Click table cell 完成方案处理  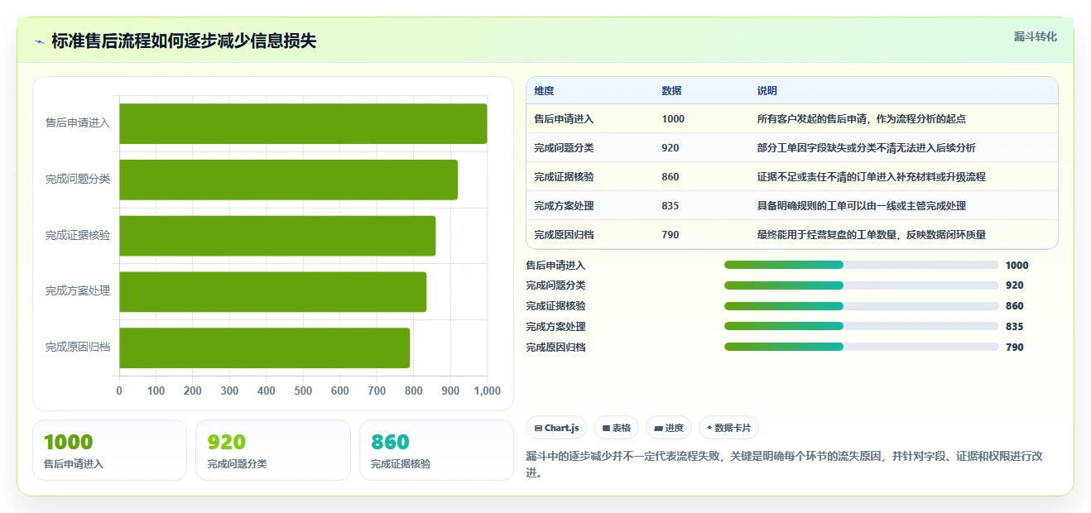click(564, 206)
